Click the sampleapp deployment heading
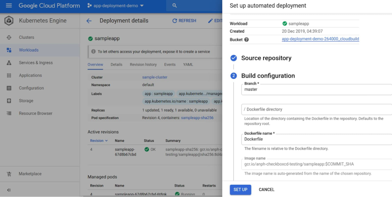This screenshot has height=197, width=392. (x=107, y=39)
